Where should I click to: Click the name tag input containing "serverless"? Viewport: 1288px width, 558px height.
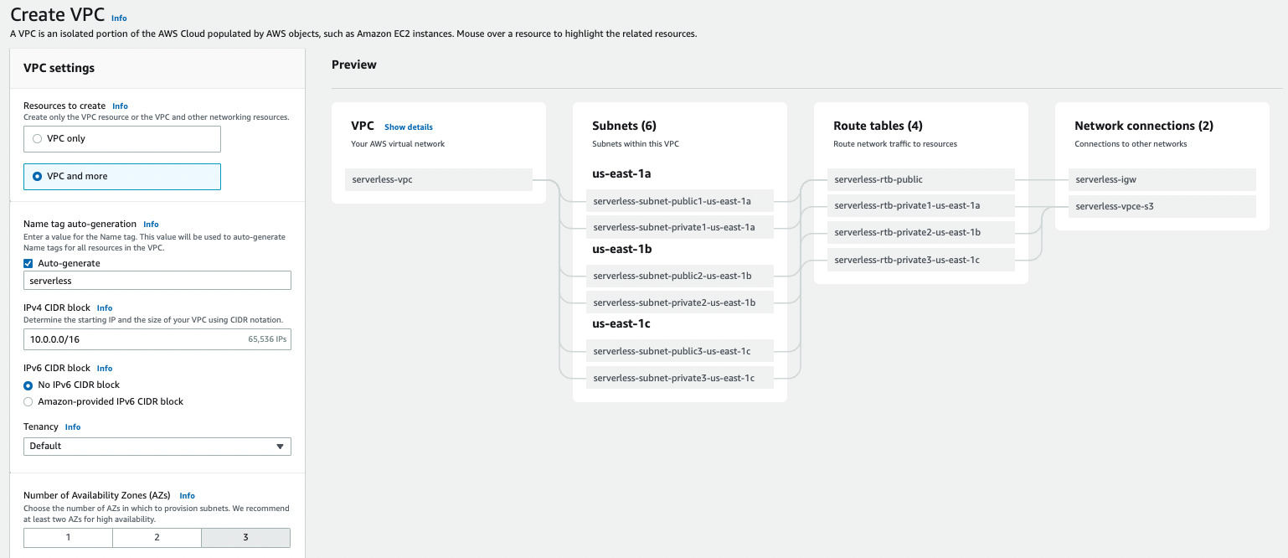click(x=157, y=280)
